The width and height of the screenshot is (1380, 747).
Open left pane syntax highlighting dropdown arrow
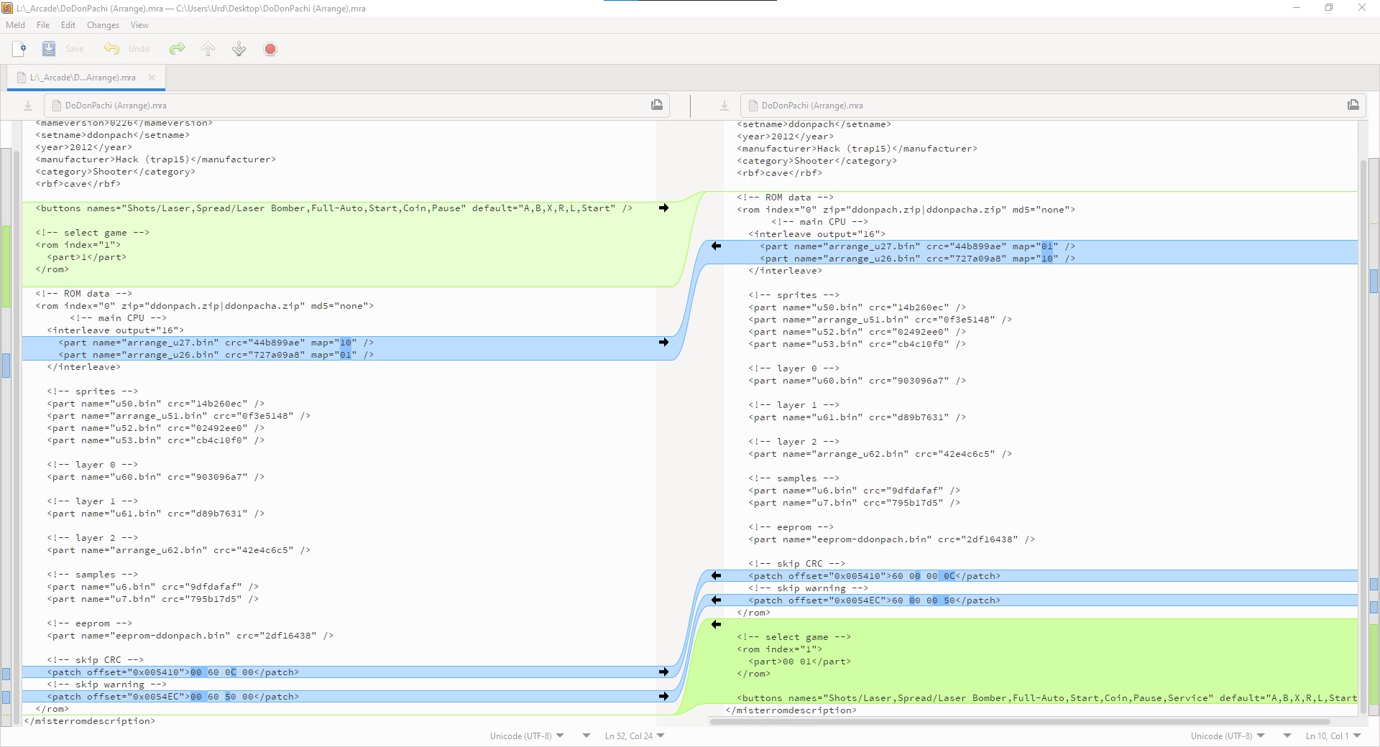[x=586, y=736]
